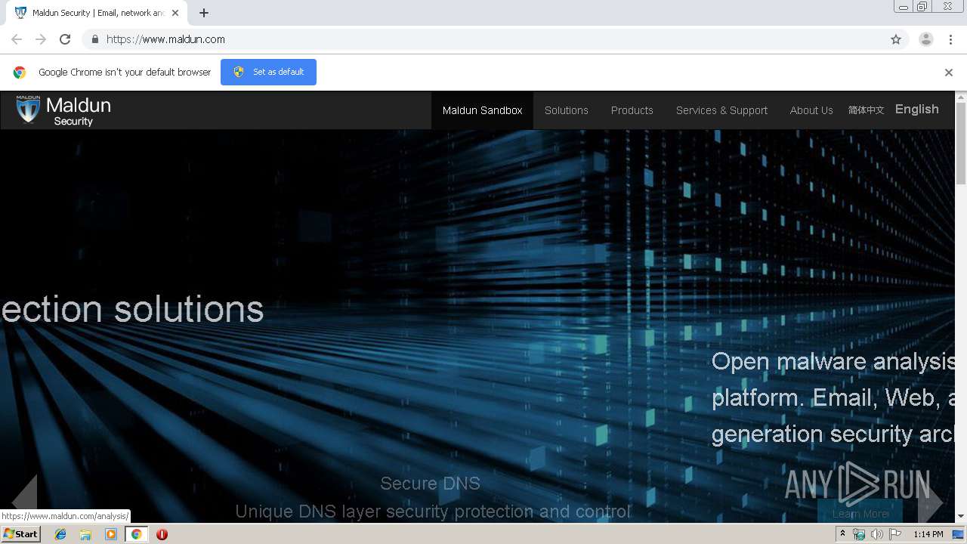The height and width of the screenshot is (544, 967).
Task: Click the tab favicon of Maldun Security
Action: 20,13
